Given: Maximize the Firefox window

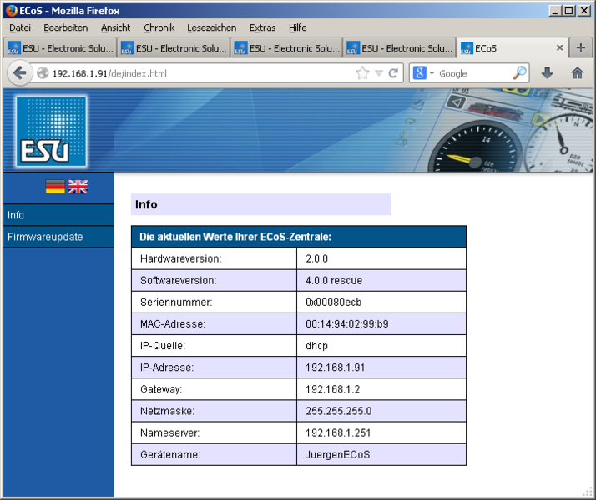Looking at the screenshot, I should point(569,11).
